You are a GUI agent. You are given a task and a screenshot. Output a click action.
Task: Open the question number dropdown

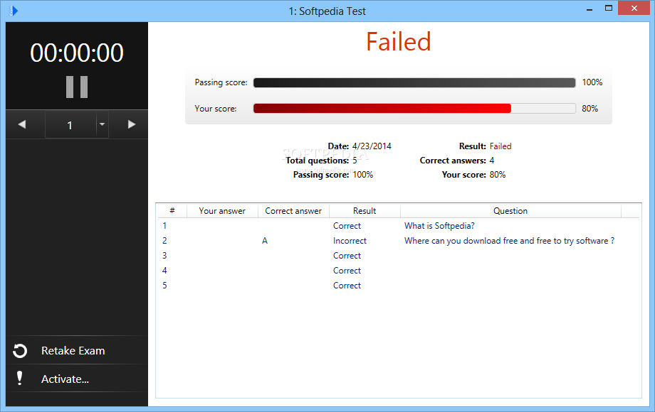pyautogui.click(x=102, y=124)
